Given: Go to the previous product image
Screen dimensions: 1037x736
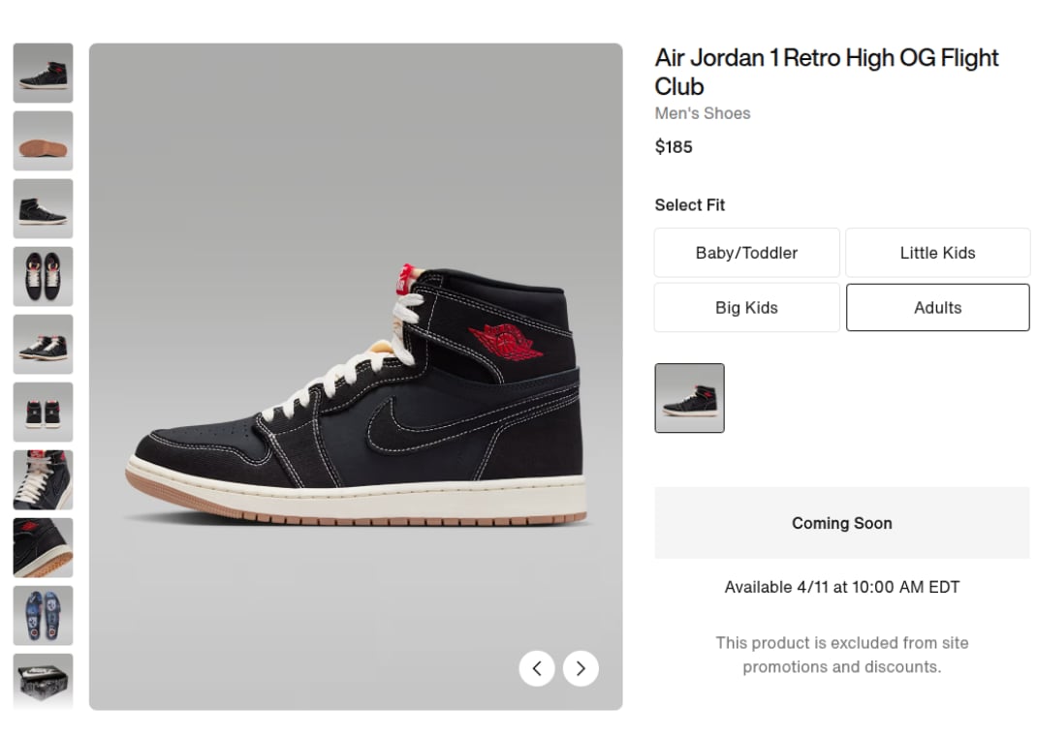Looking at the screenshot, I should pos(537,668).
